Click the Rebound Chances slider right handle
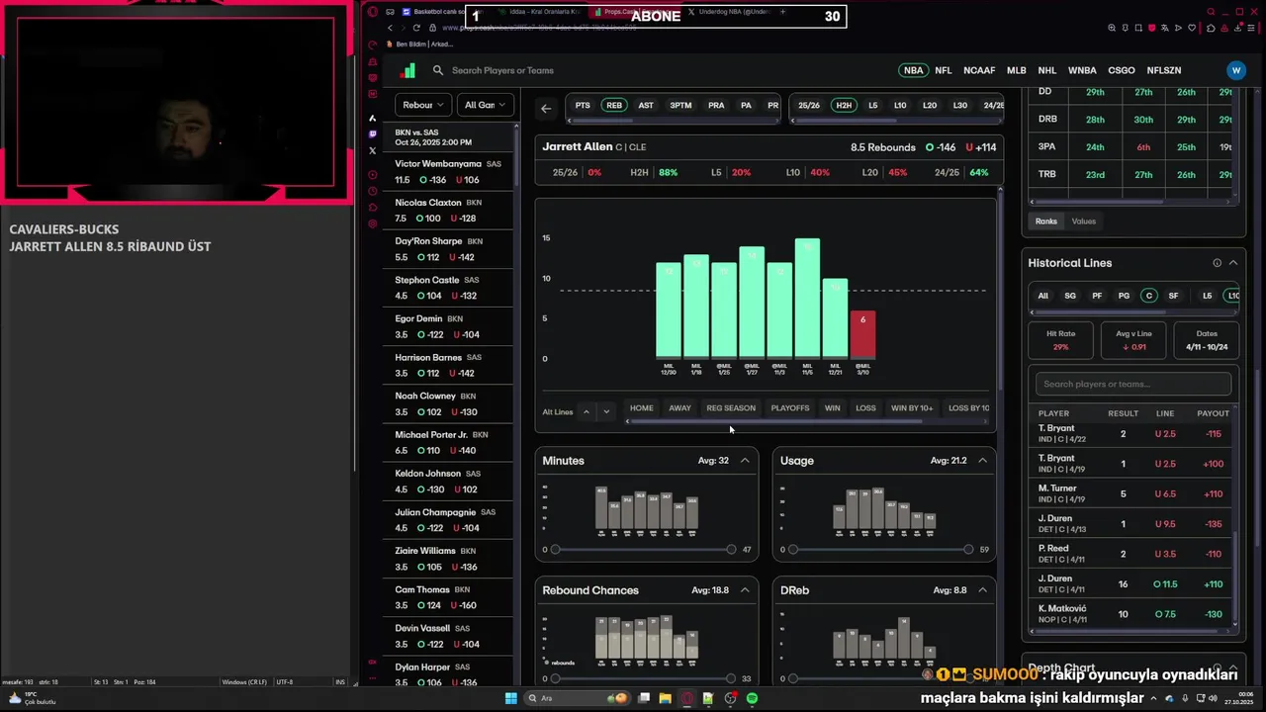1266x712 pixels. (x=730, y=678)
